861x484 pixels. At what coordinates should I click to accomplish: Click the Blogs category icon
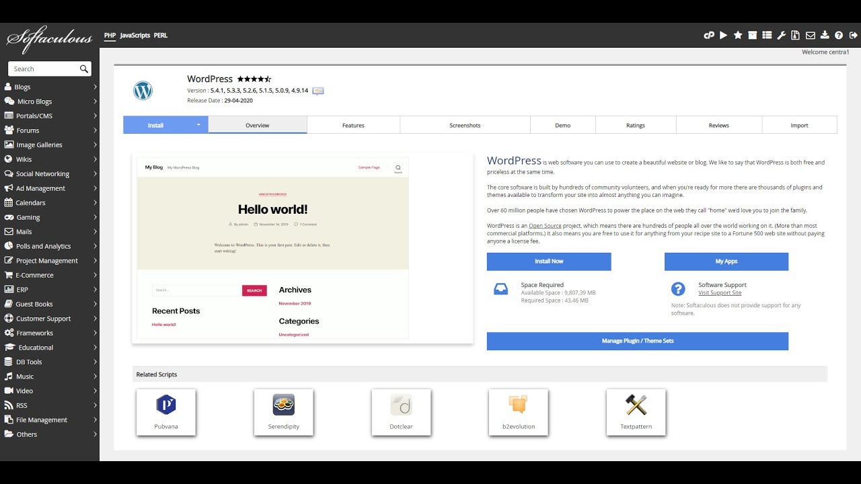tap(8, 87)
